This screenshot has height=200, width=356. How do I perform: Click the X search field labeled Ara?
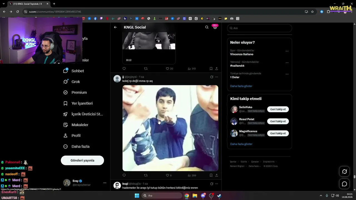259,28
